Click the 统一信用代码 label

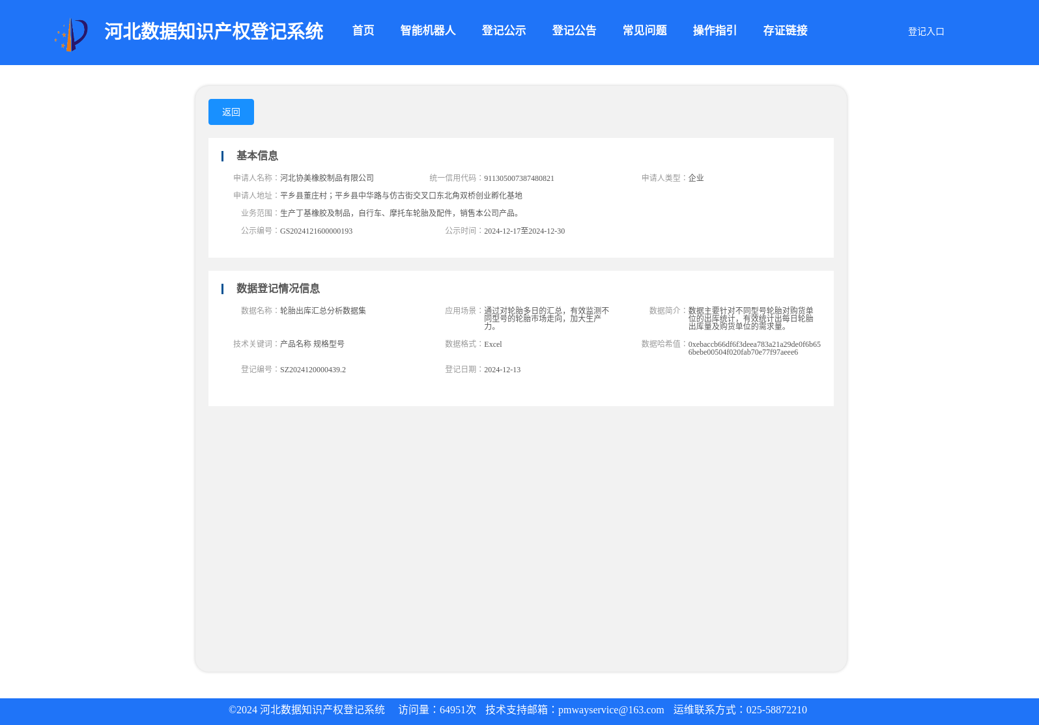(x=456, y=178)
